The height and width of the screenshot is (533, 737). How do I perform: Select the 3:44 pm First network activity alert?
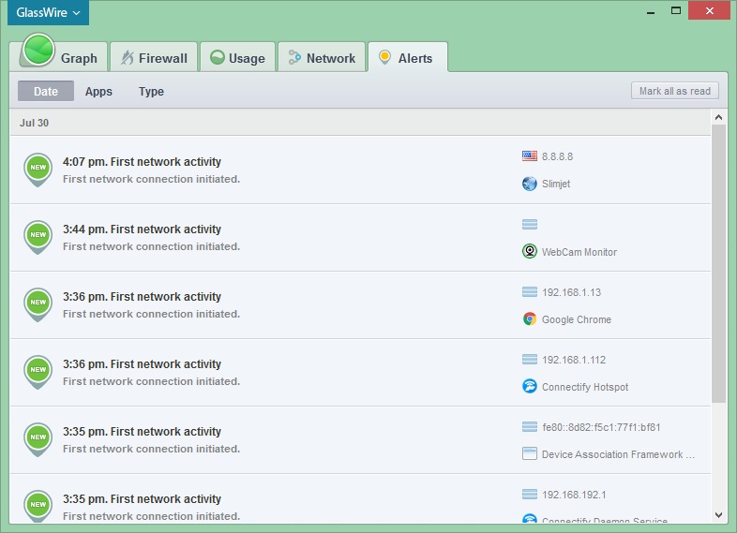[x=360, y=238]
